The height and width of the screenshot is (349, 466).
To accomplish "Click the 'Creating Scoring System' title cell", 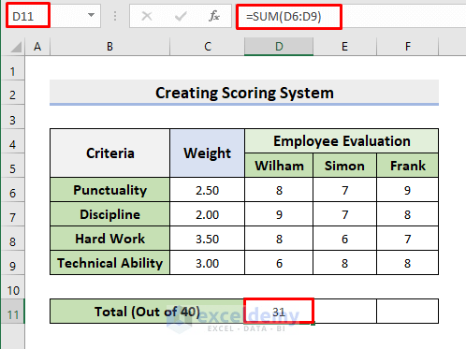I will click(244, 93).
